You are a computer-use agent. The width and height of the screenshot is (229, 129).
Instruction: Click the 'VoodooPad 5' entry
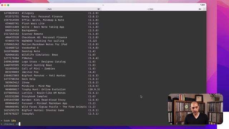[x=30, y=48]
